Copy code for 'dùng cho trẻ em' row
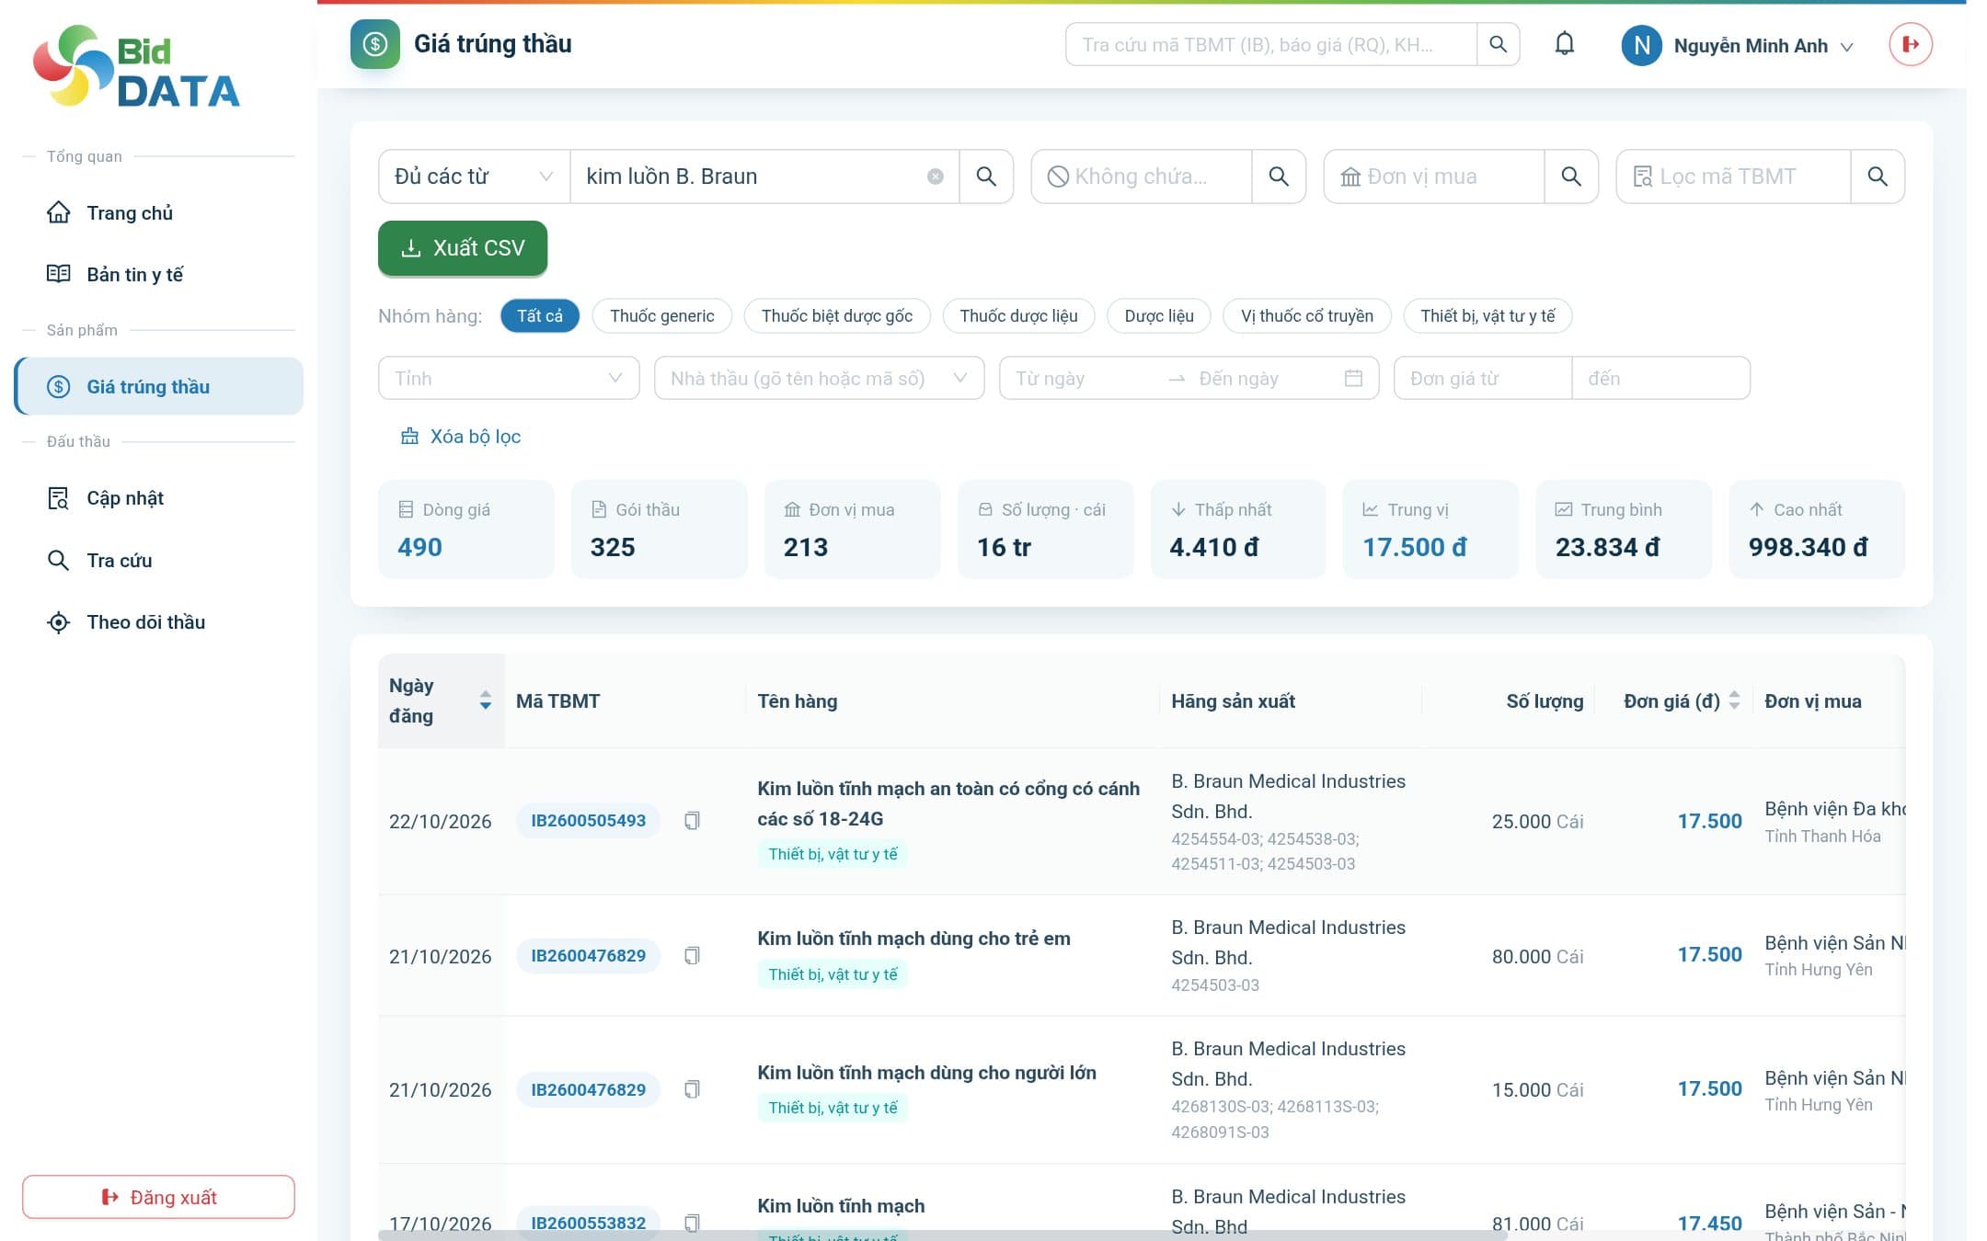Image resolution: width=1987 pixels, height=1241 pixels. coord(692,956)
